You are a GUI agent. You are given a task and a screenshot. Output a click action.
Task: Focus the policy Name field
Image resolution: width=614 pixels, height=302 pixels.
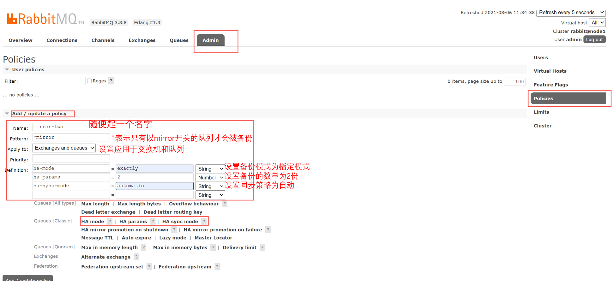coord(71,127)
